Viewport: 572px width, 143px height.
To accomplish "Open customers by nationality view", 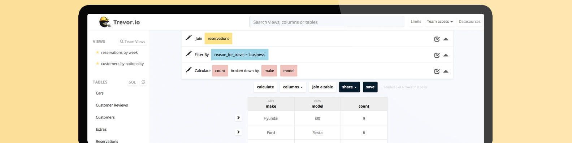I will (122, 64).
